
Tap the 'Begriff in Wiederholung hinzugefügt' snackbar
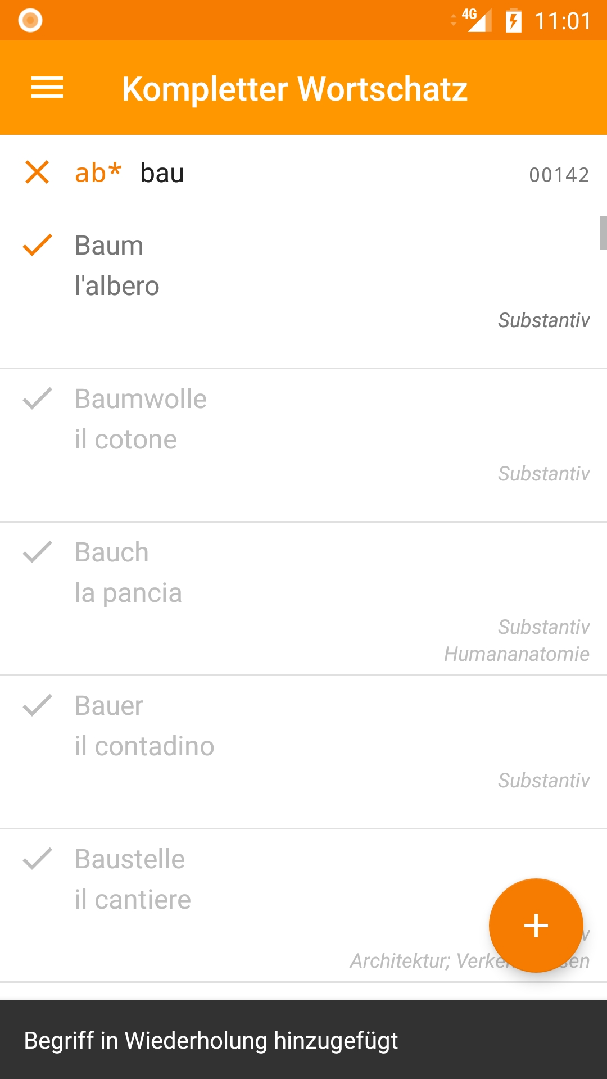(211, 1040)
